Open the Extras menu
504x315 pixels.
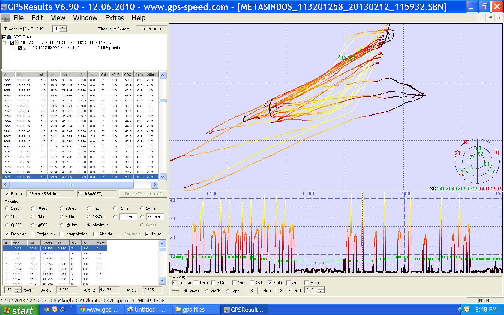coord(114,18)
